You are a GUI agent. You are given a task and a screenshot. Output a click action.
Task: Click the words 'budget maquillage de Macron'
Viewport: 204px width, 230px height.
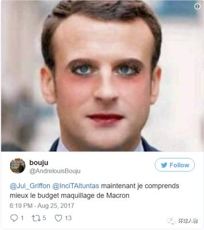click(x=84, y=196)
